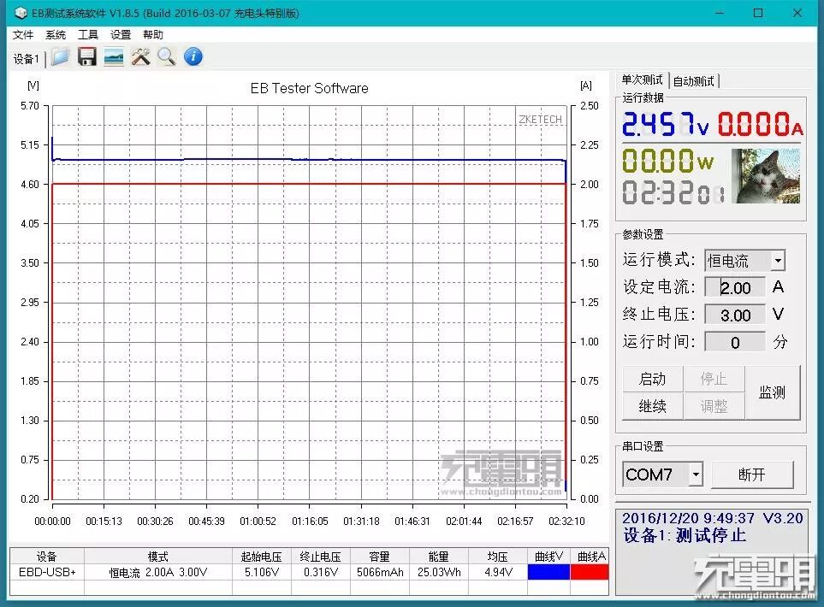824x607 pixels.
Task: Click the 容量 column header
Action: 379,556
